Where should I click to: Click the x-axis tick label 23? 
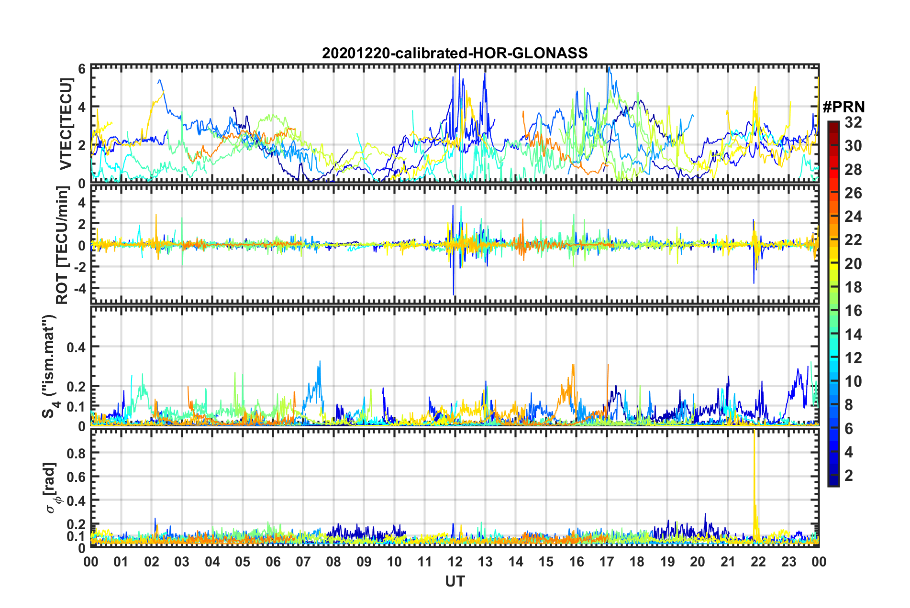[789, 562]
